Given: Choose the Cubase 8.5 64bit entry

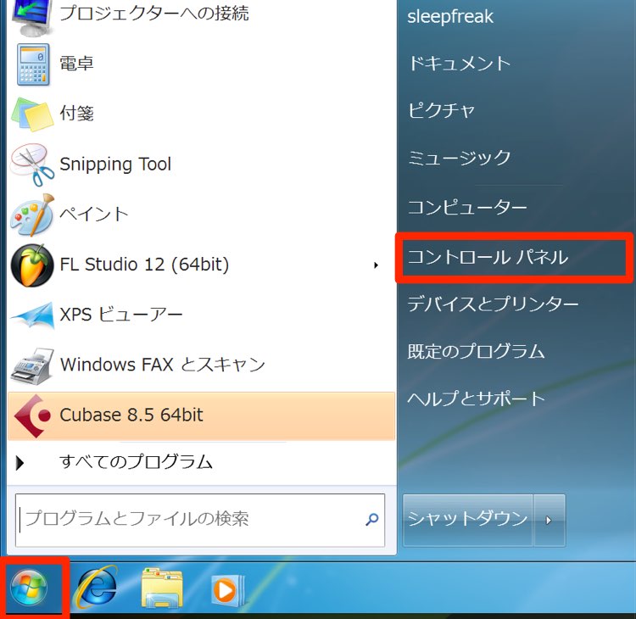Looking at the screenshot, I should 201,415.
